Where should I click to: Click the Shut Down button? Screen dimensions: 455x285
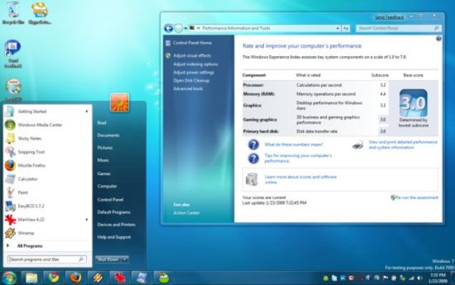[107, 259]
